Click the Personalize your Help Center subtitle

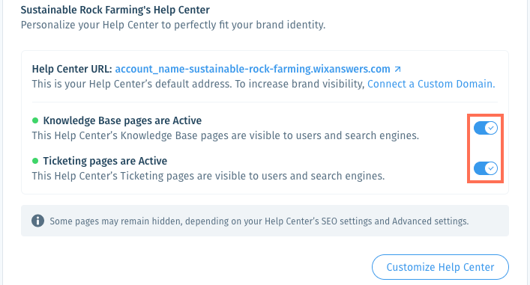[x=173, y=25]
